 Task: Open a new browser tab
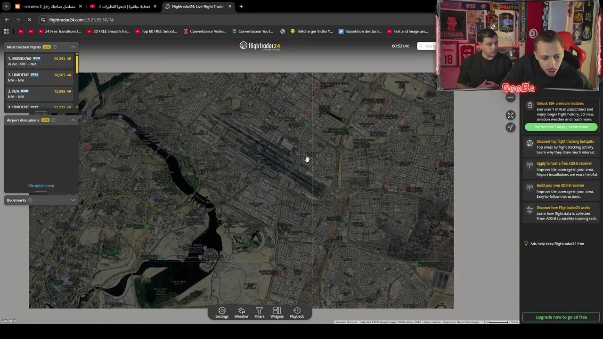coord(241,7)
